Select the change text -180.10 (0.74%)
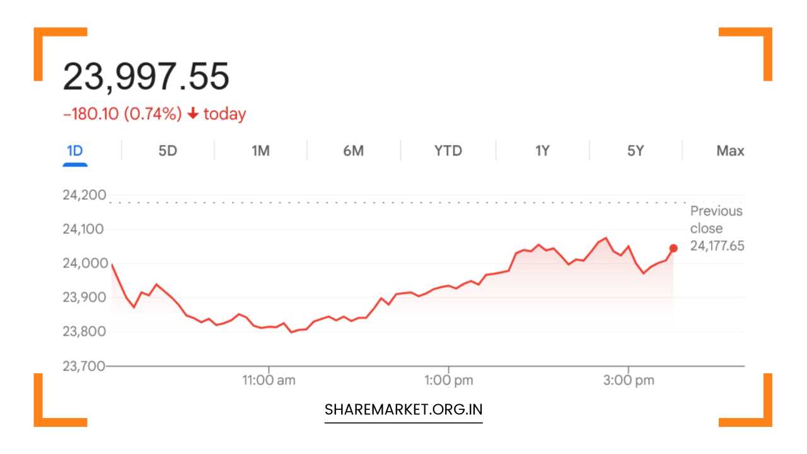The height and width of the screenshot is (454, 807). click(x=124, y=114)
